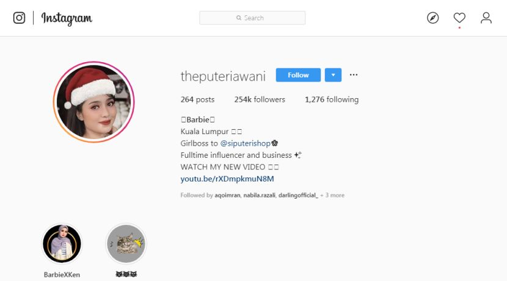
Task: Click the search magnifier icon
Action: [239, 18]
